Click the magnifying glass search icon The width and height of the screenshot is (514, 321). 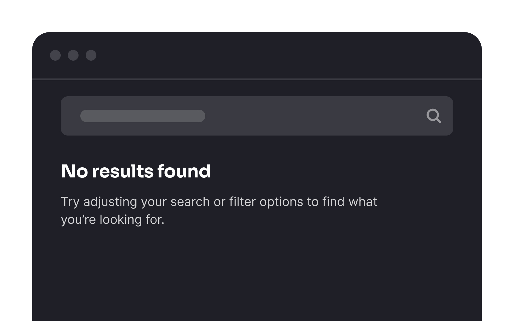[x=433, y=116]
